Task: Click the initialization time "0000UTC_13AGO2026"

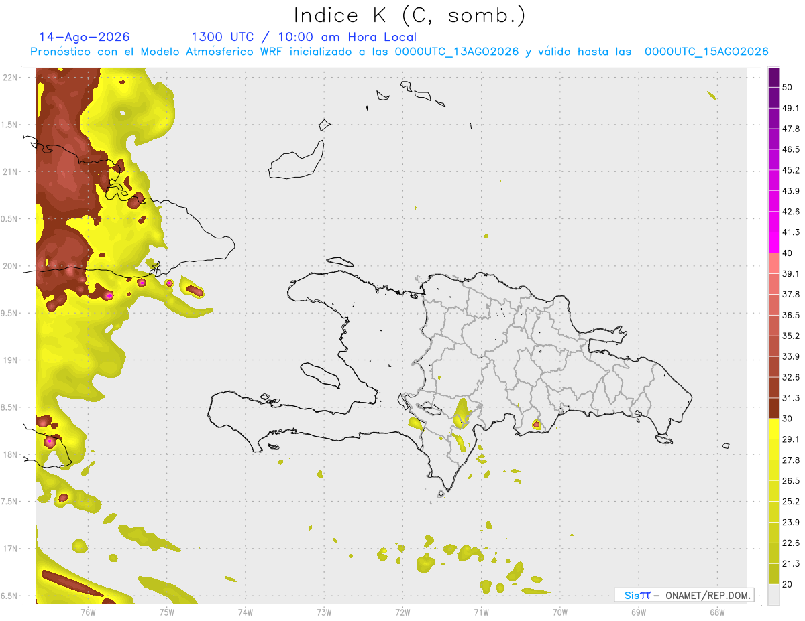Action: (x=457, y=52)
